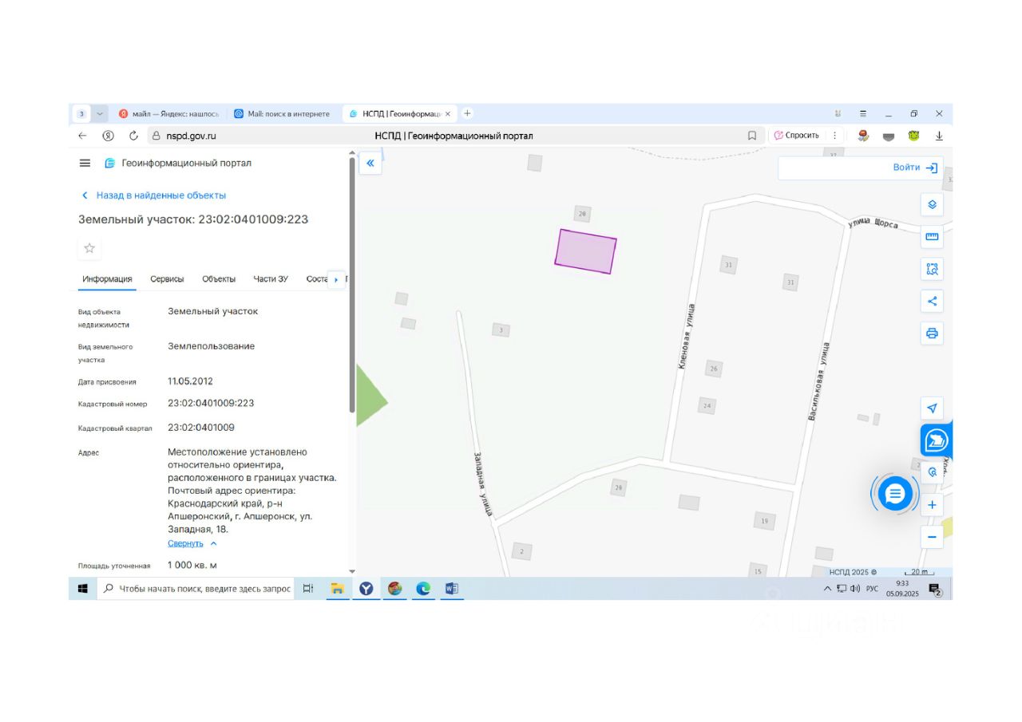Screen dimensions: 1022x722
Task: Select the cadastral number 23:02:0401009:223 value
Action: [211, 403]
